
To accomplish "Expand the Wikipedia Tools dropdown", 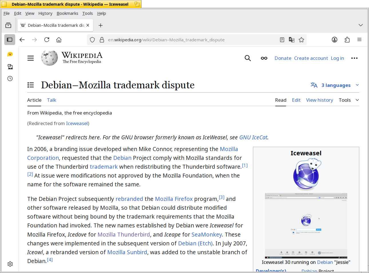I will tap(349, 100).
